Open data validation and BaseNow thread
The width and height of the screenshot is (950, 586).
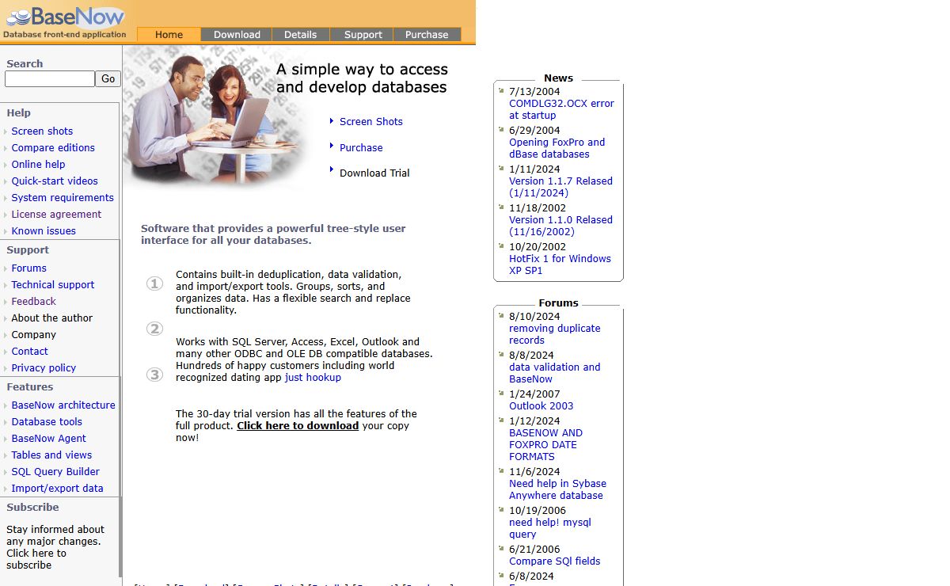click(554, 373)
